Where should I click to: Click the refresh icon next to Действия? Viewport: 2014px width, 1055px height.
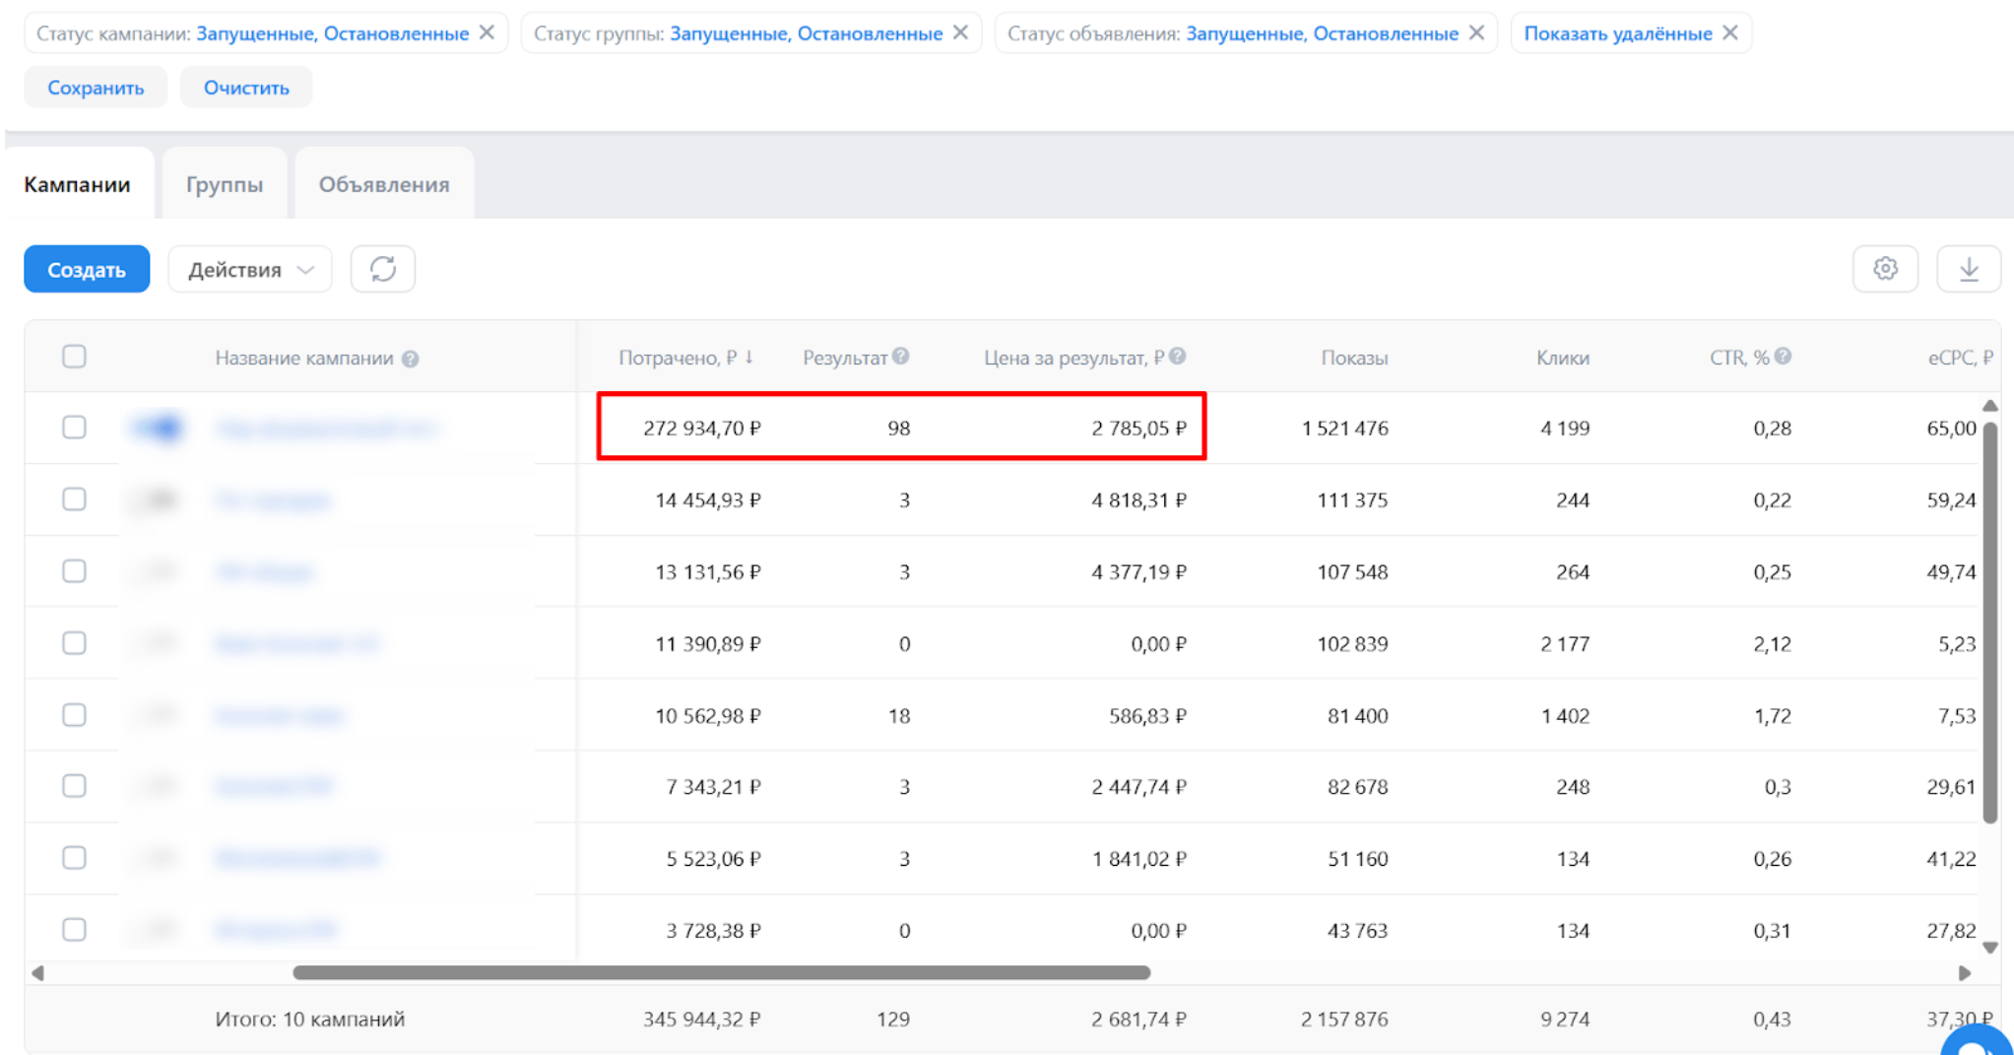pyautogui.click(x=382, y=269)
